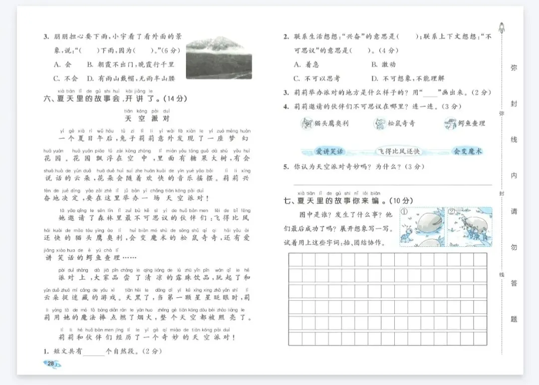Choose option C. 不可以思考
This screenshot has height=385, width=539.
(x=317, y=79)
